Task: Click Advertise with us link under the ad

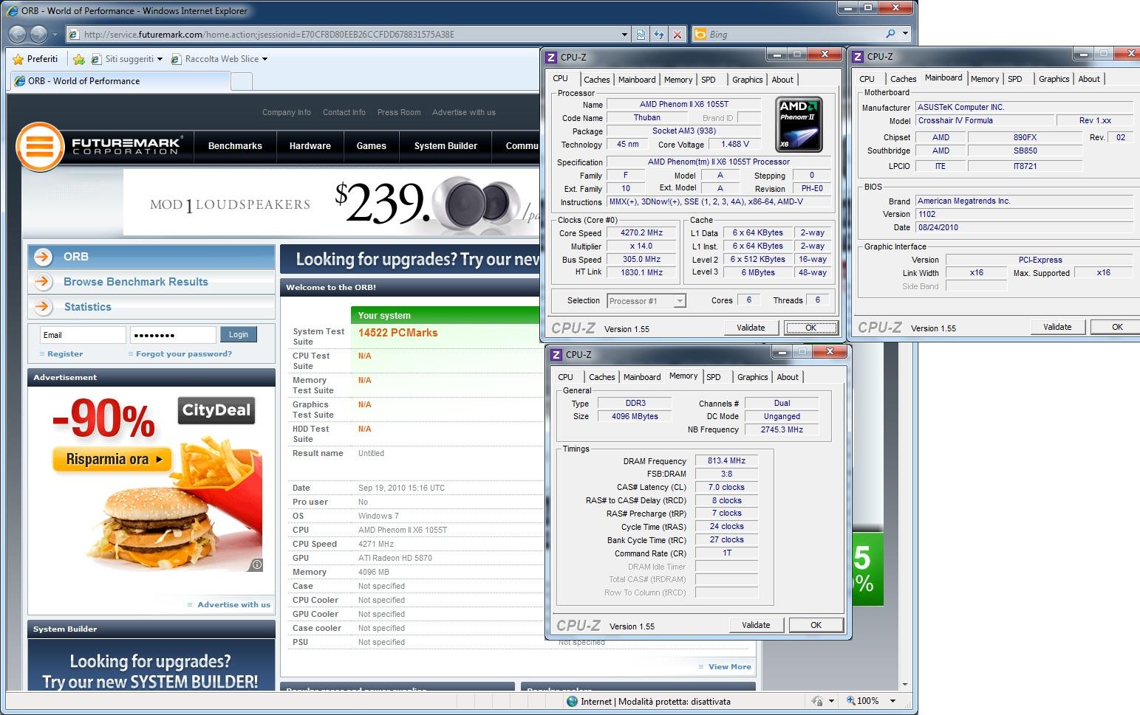Action: (x=233, y=604)
